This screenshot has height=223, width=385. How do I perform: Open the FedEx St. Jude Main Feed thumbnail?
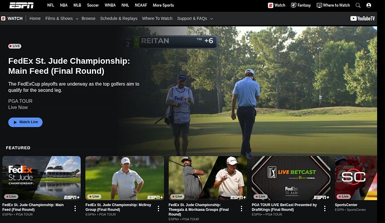[x=41, y=178]
